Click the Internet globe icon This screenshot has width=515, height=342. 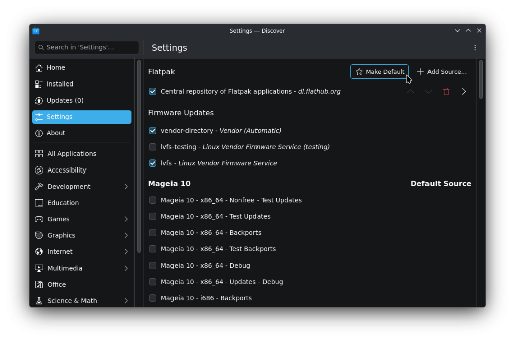pyautogui.click(x=39, y=252)
